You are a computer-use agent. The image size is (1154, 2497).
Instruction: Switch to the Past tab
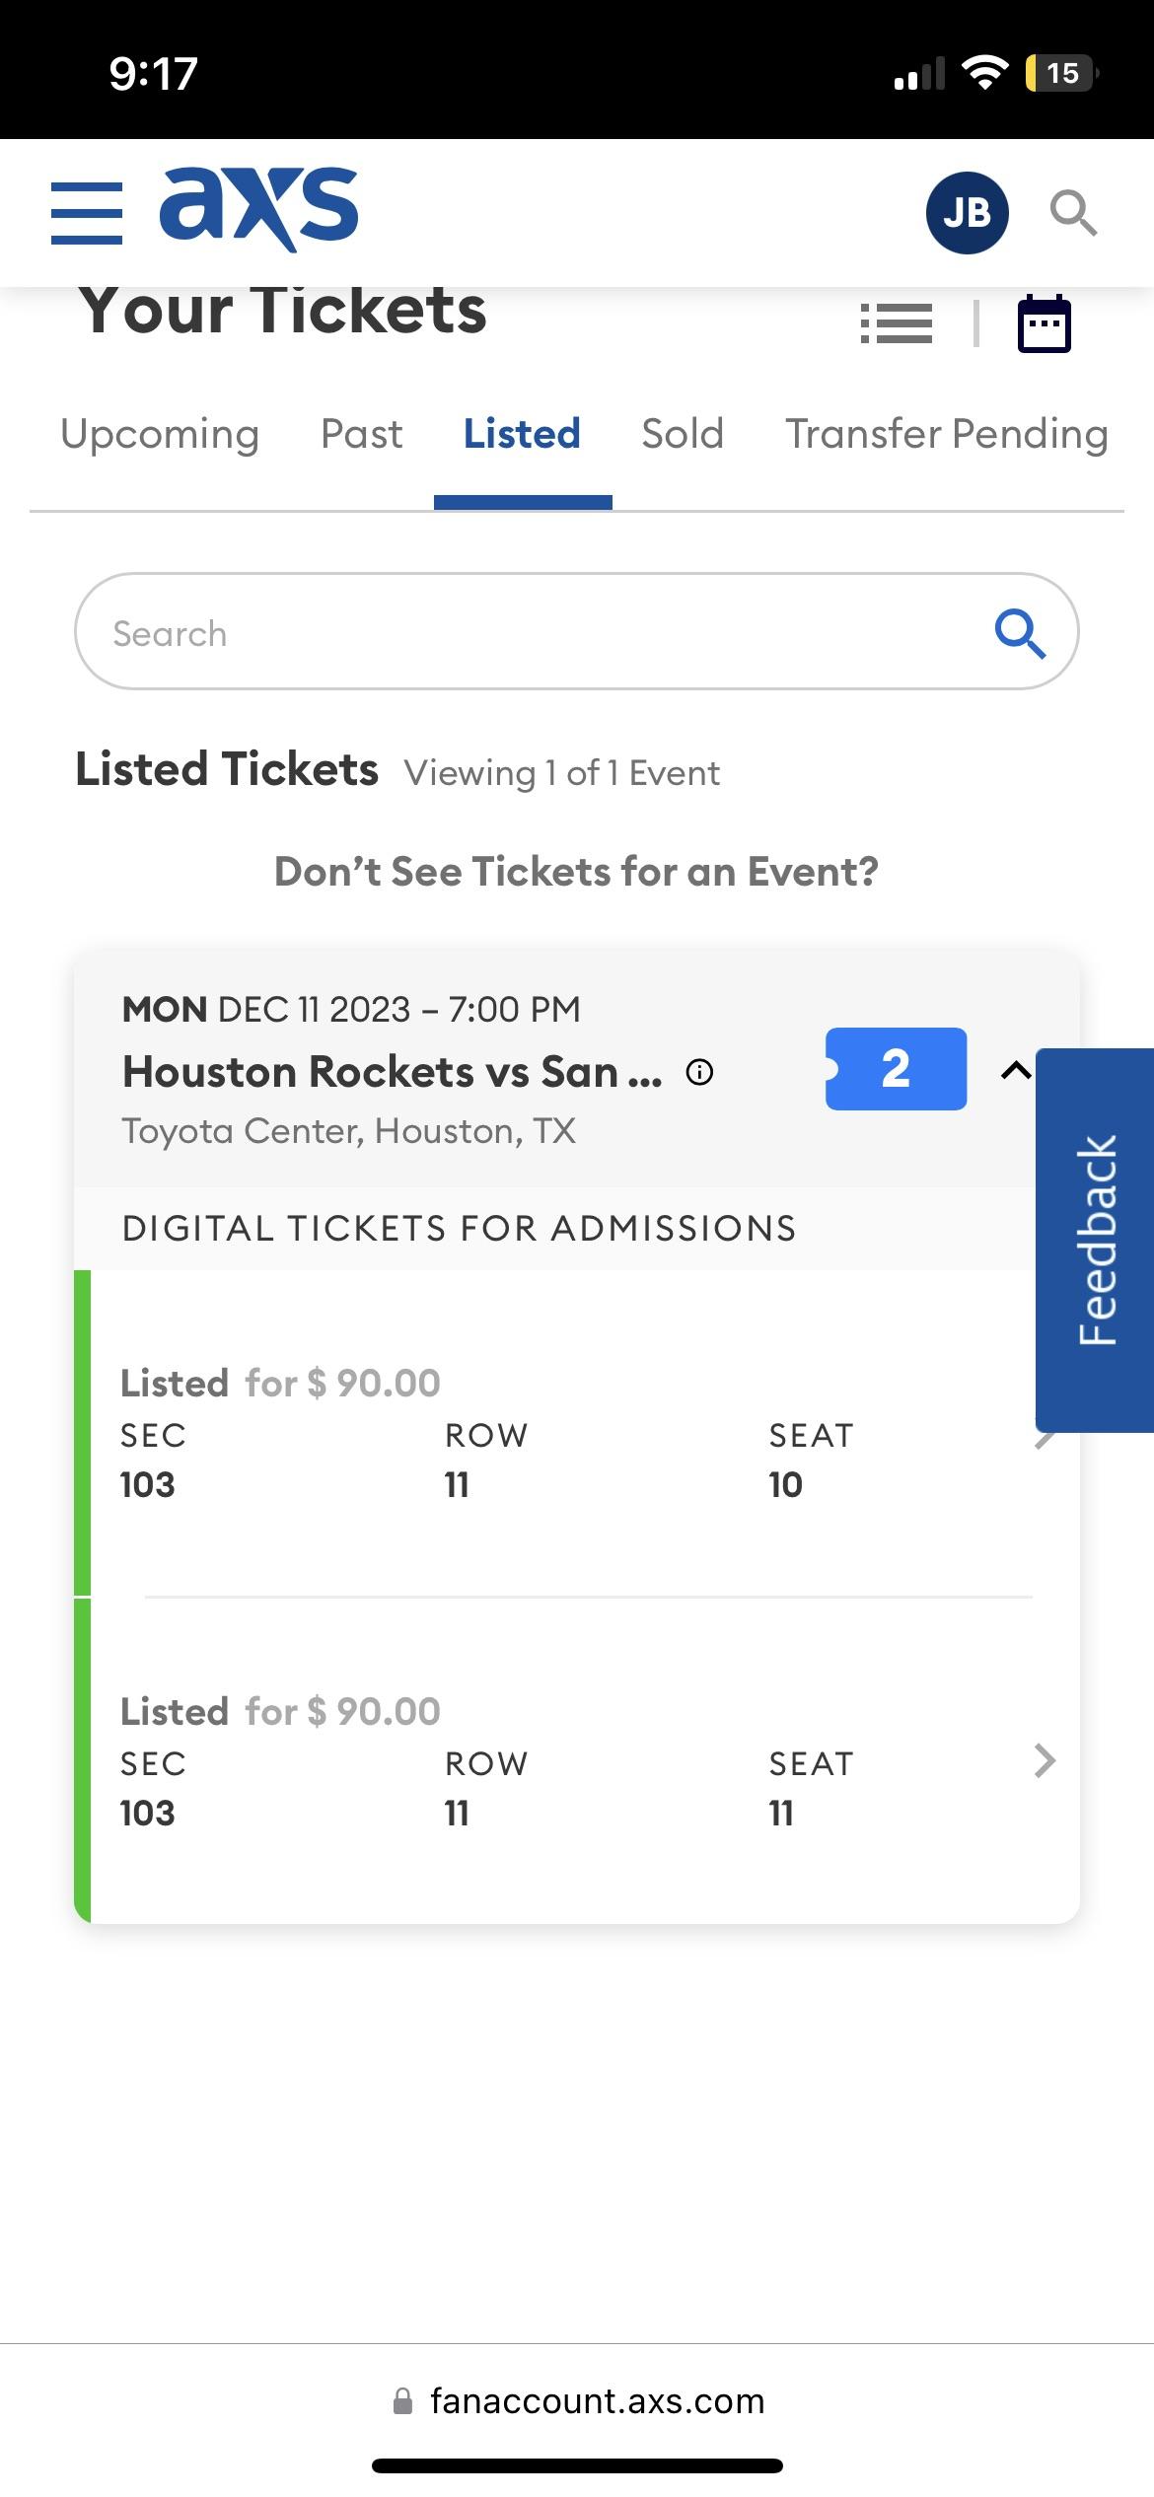tap(361, 434)
